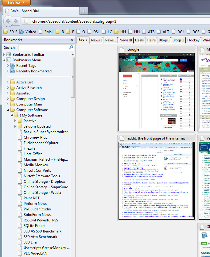Switch to the News II tab
This screenshot has height=257, width=210.
tap(111, 40)
